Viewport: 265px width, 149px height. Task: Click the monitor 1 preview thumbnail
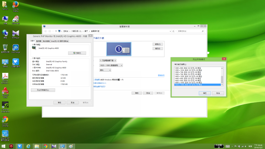pos(119,49)
